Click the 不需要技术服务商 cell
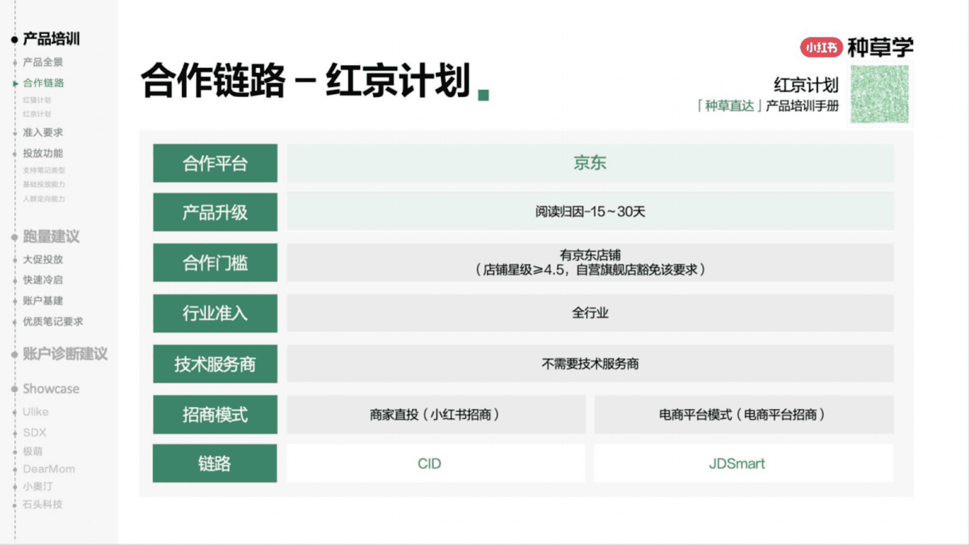This screenshot has width=969, height=545. point(590,363)
